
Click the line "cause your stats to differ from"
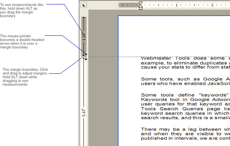click(185, 67)
